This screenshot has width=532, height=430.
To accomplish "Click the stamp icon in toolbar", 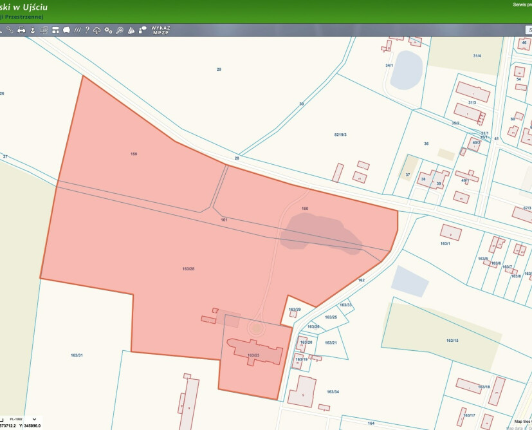I will point(33,30).
